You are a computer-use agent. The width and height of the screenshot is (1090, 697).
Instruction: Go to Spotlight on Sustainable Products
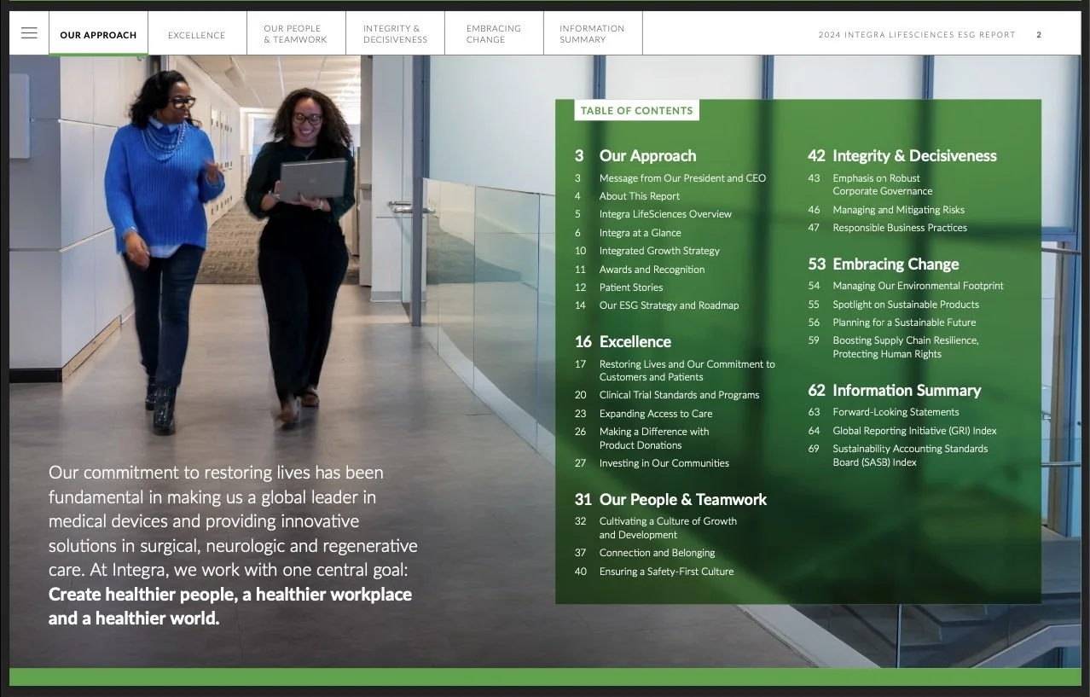point(893,305)
